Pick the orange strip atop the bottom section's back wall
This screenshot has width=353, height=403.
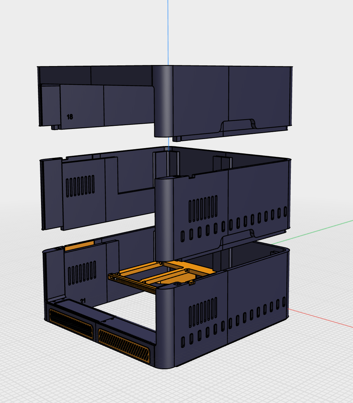79,245
